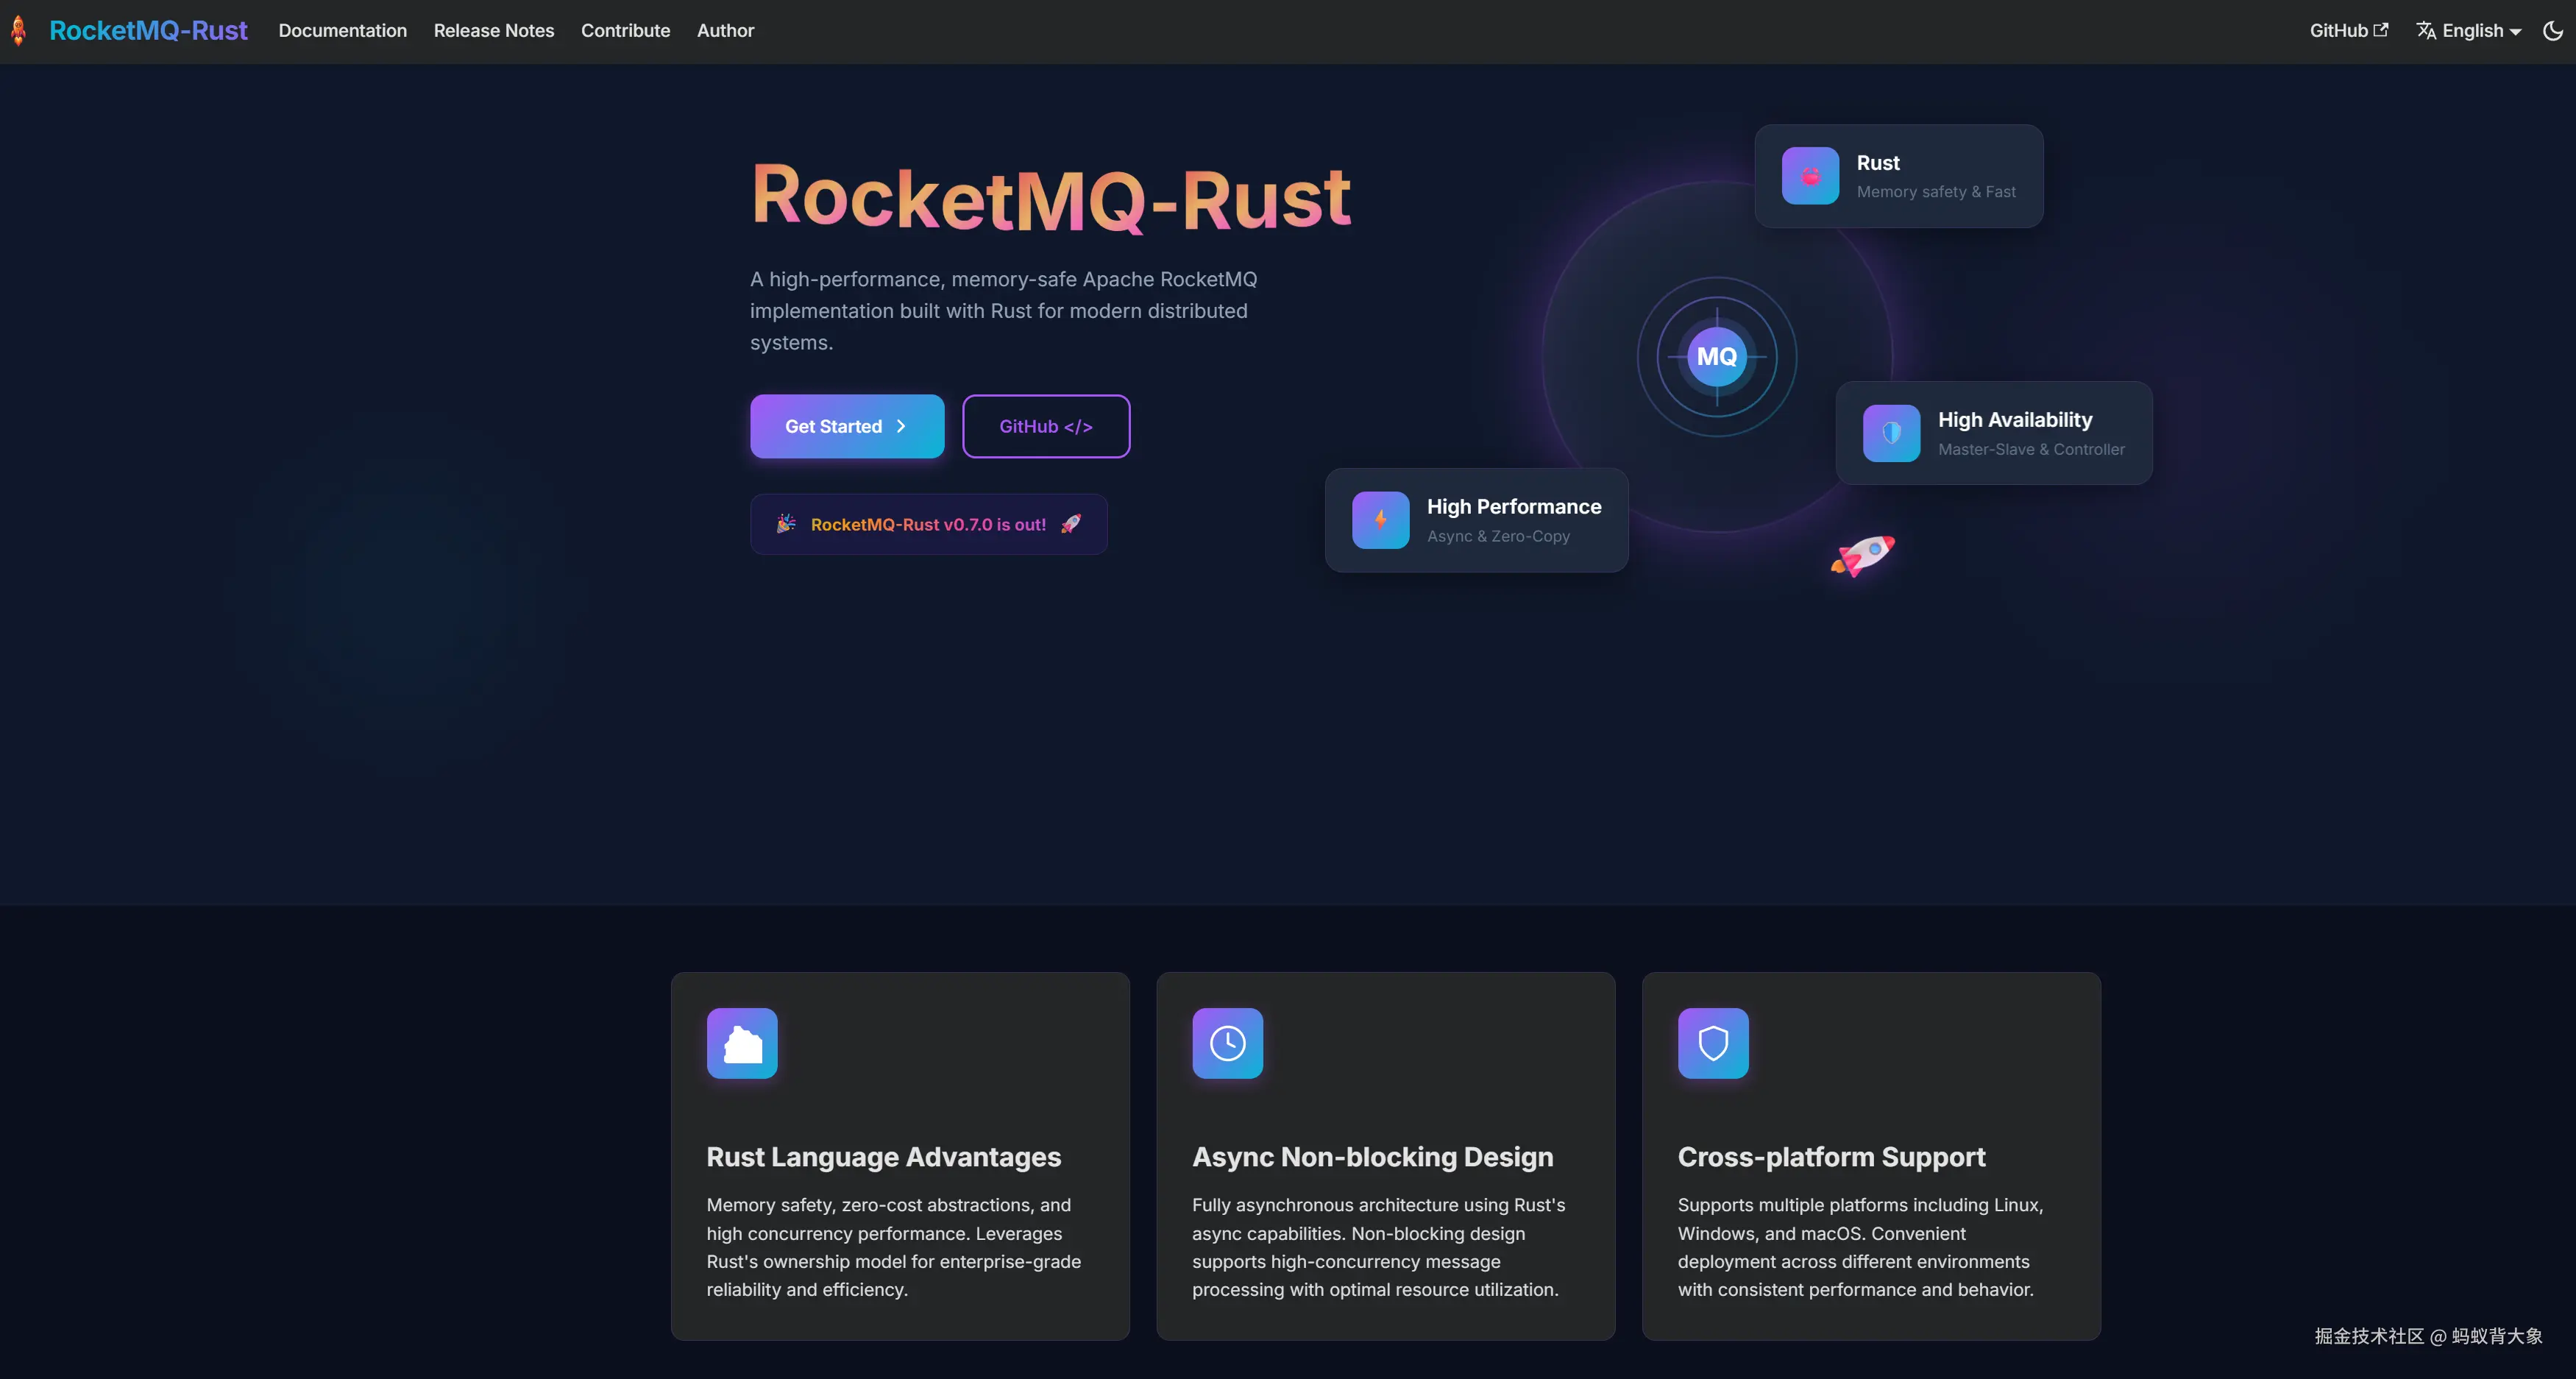Click the clock icon for Async Design
Screen dimensions: 2576x1379
tap(1227, 1043)
